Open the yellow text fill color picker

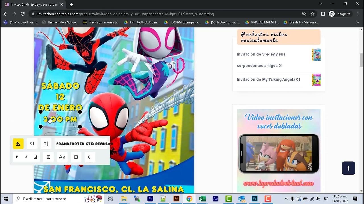click(18, 144)
